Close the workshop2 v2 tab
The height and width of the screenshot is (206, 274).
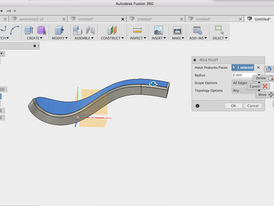tap(64, 19)
